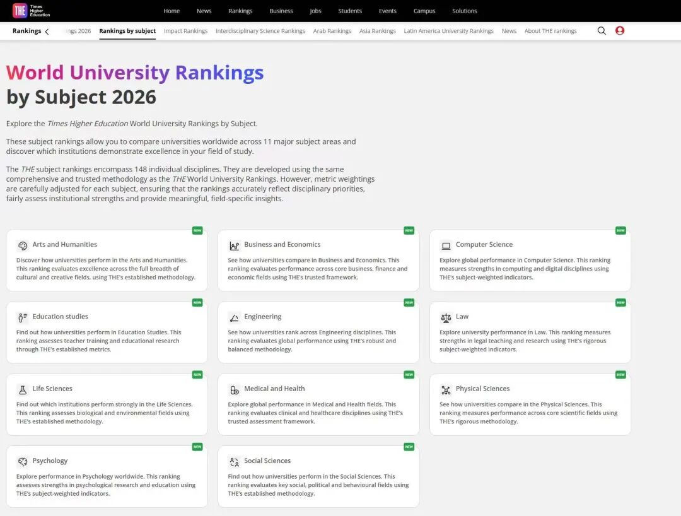This screenshot has width=681, height=516.
Task: Open the Arts and Humanities ranking card
Action: coord(106,261)
